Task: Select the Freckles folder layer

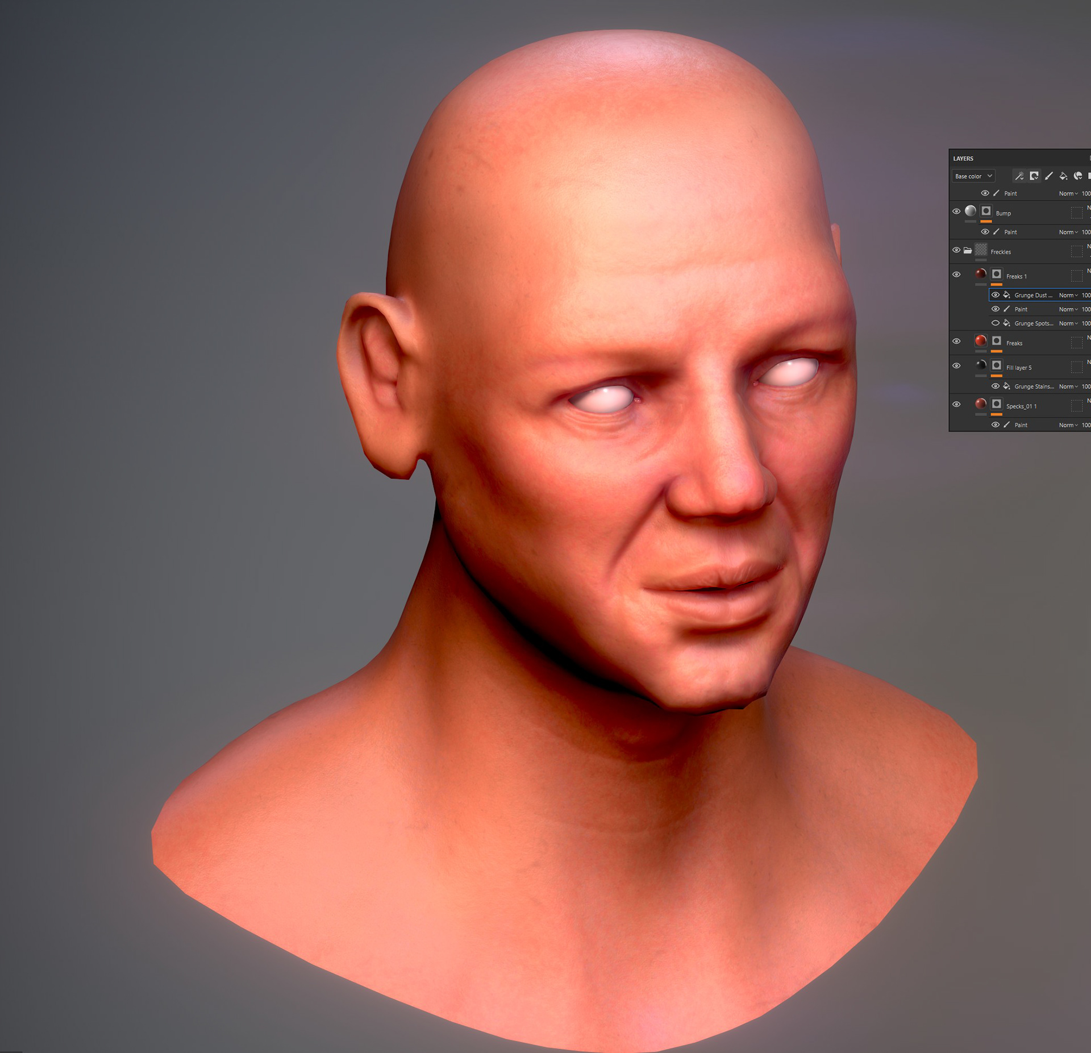Action: coord(1001,252)
